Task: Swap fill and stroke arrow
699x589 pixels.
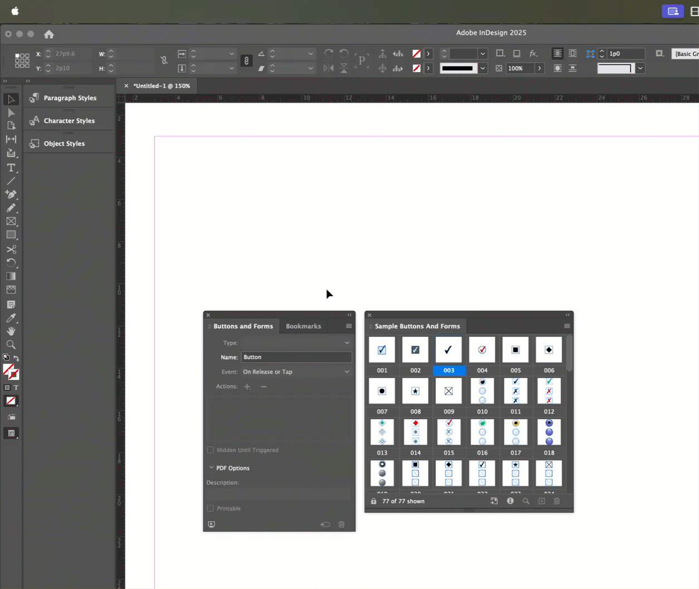Action: (17, 359)
